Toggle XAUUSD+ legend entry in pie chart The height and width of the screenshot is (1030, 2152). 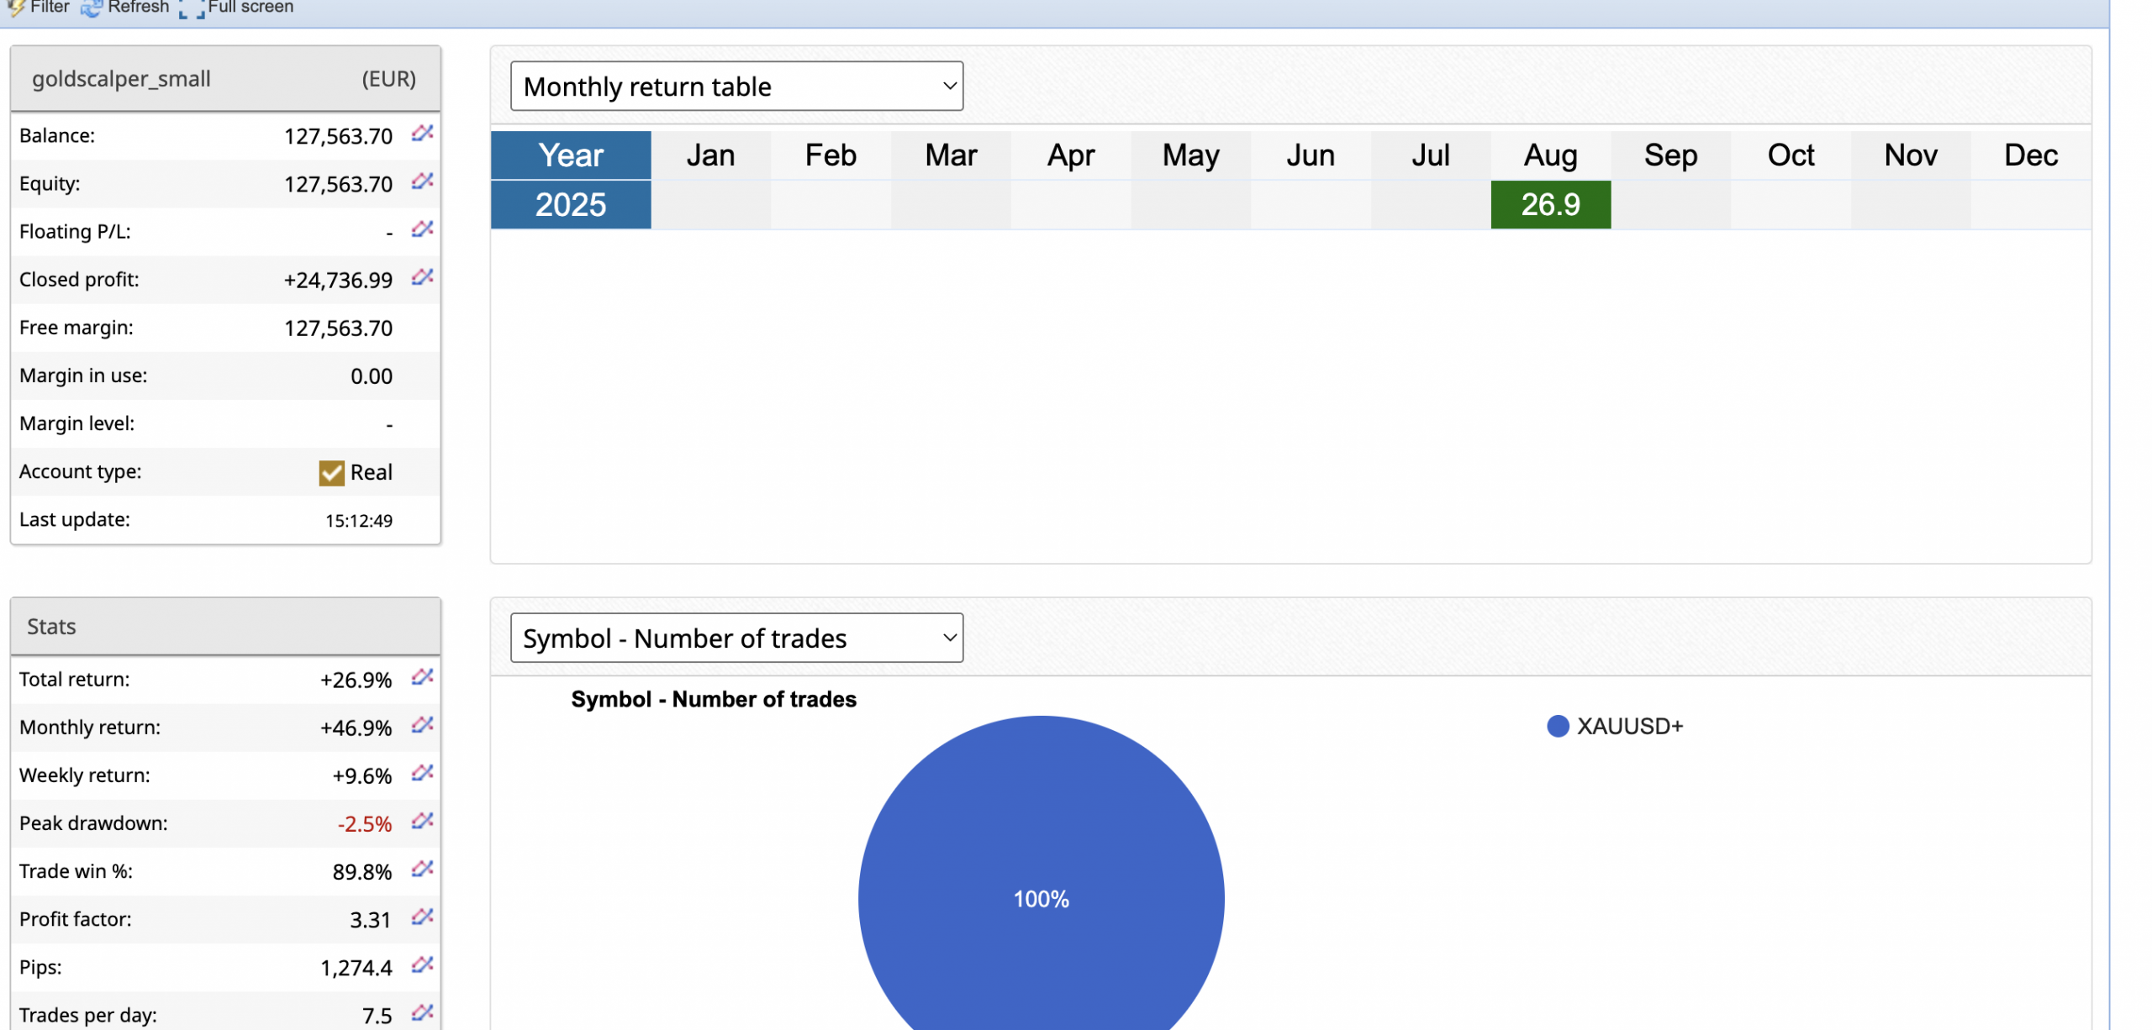tap(1614, 727)
